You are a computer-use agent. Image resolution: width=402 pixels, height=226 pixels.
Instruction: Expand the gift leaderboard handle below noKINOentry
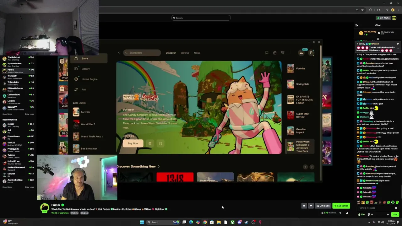click(x=378, y=39)
